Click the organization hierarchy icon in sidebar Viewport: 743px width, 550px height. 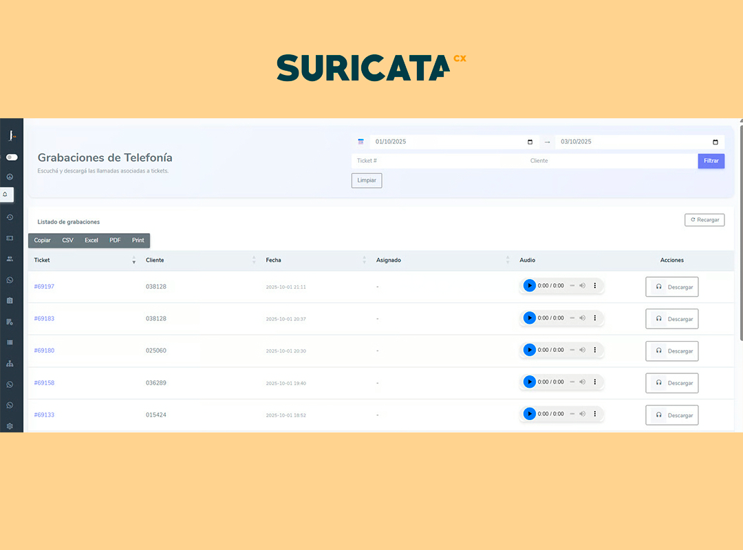(x=10, y=363)
